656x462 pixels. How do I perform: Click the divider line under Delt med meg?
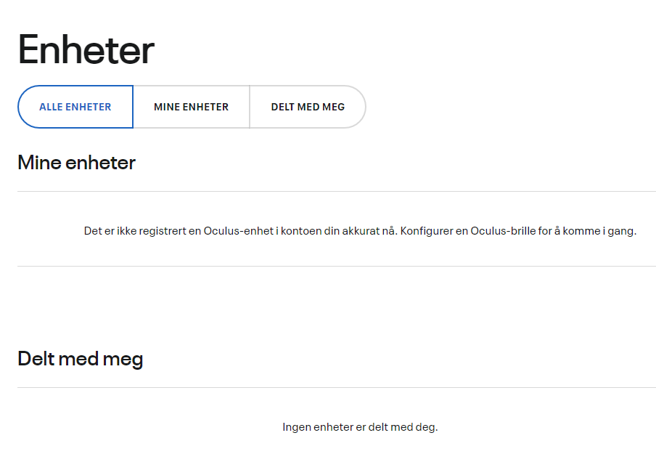coord(337,387)
